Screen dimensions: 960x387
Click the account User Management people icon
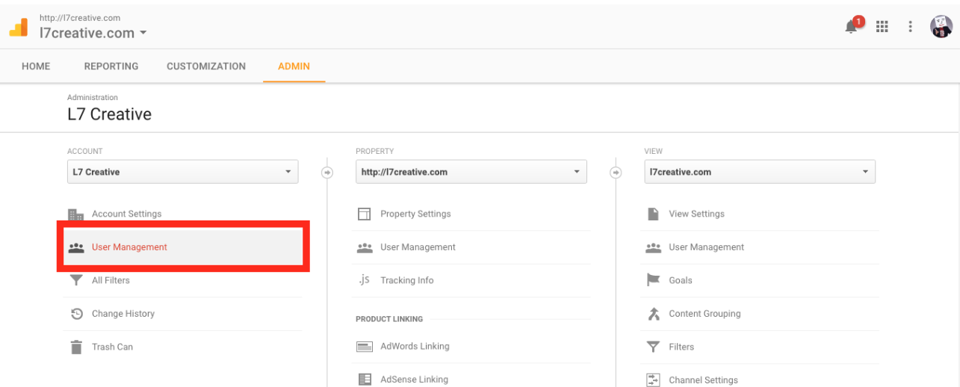pos(75,247)
